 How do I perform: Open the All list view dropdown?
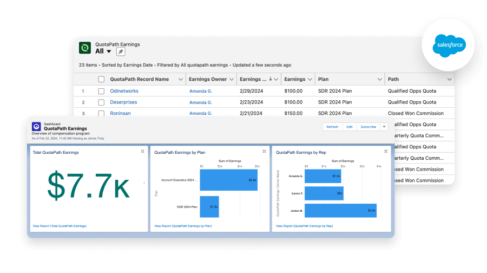coord(109,51)
